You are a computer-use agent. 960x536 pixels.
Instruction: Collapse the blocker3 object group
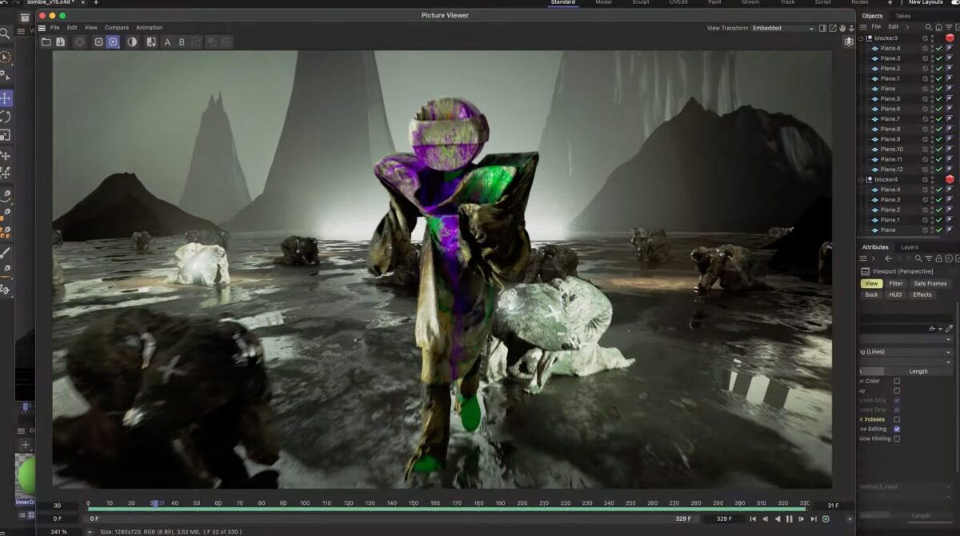pyautogui.click(x=862, y=38)
